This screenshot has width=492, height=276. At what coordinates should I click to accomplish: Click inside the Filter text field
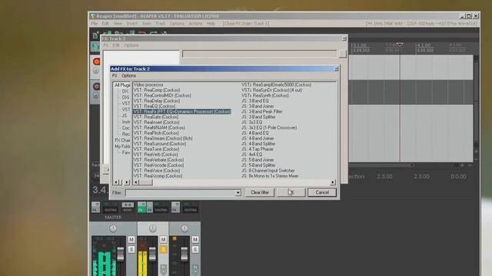coord(180,192)
